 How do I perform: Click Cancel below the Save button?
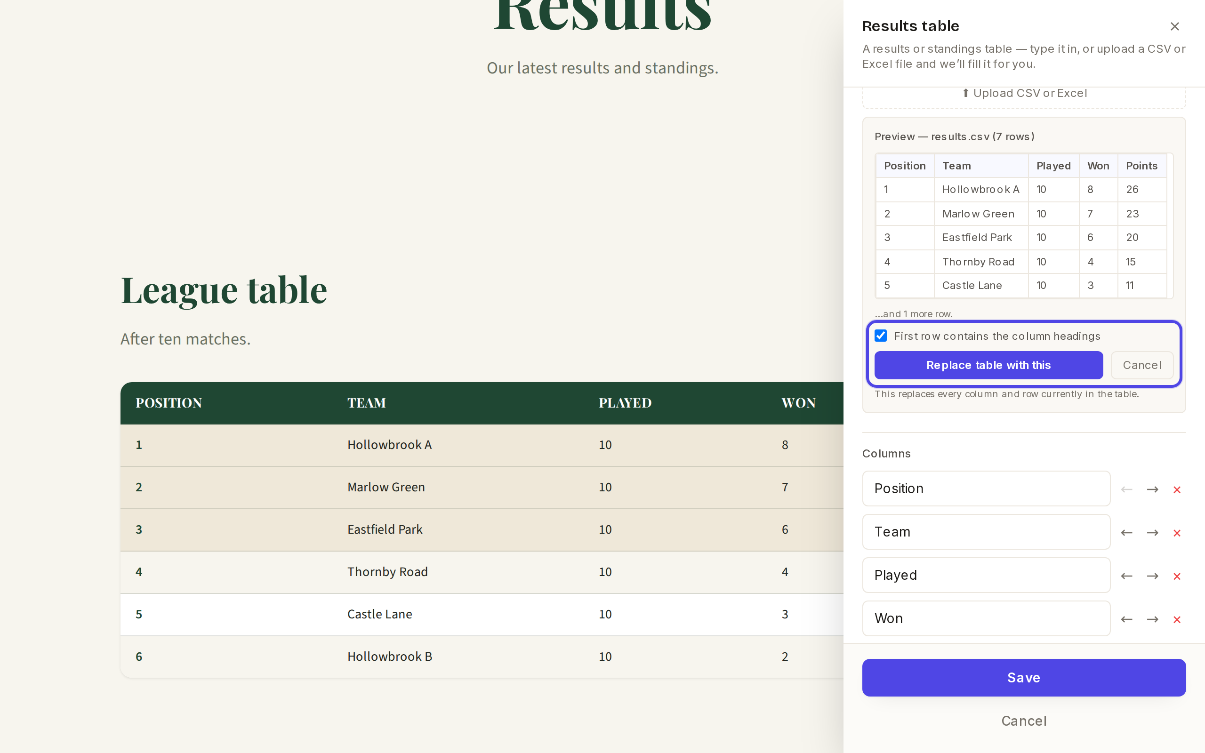(1024, 721)
